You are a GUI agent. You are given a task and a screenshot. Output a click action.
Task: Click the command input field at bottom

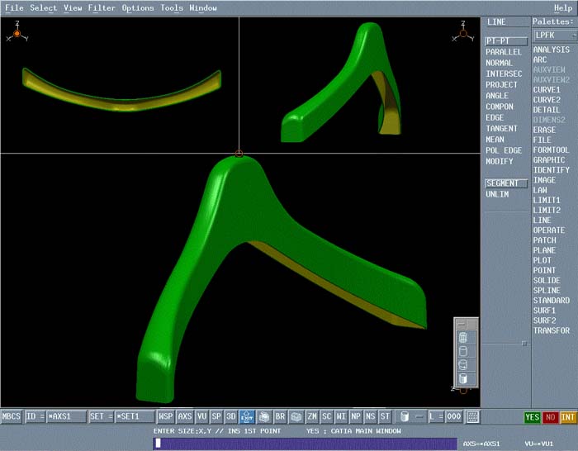(304, 444)
